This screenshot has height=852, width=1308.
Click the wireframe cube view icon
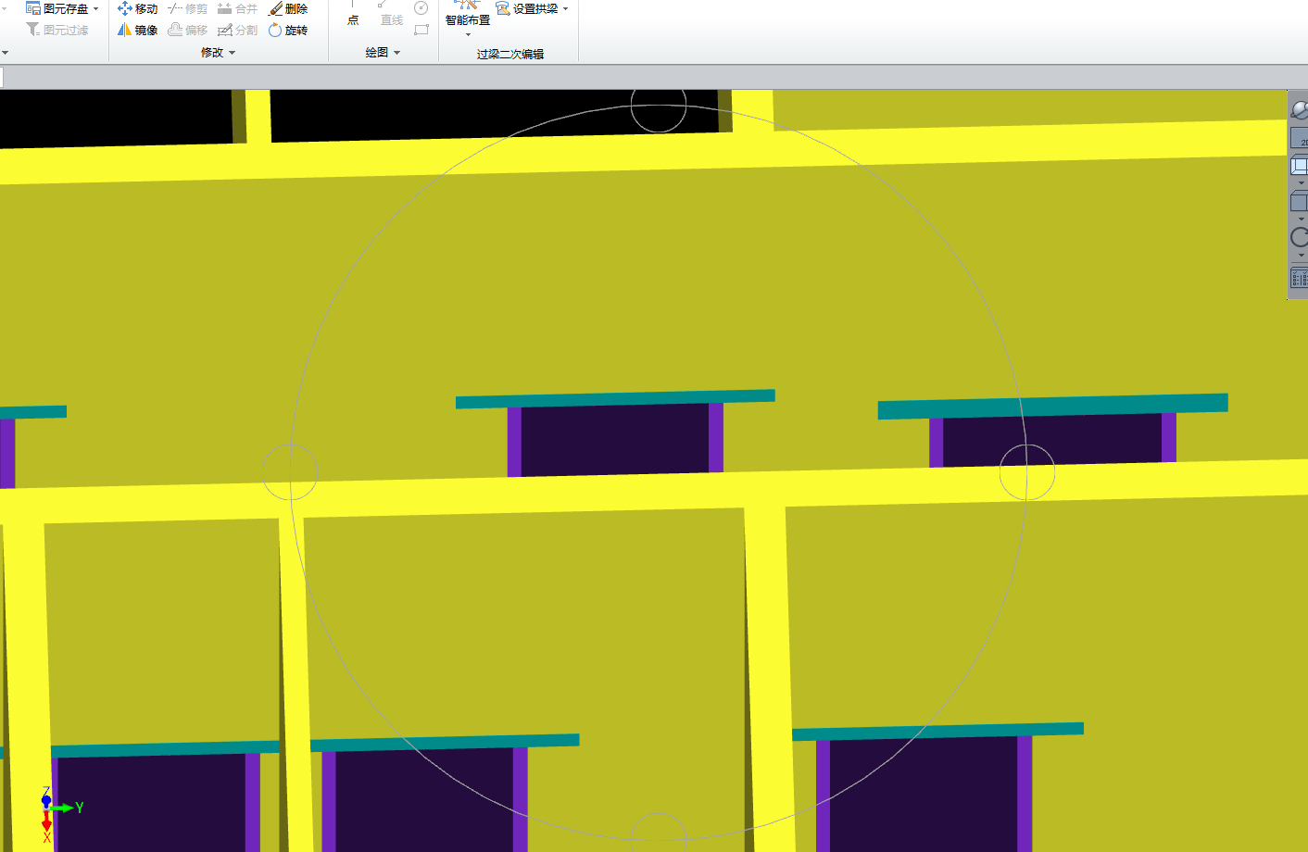click(1300, 166)
